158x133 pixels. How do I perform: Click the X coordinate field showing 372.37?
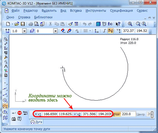pos(129,31)
